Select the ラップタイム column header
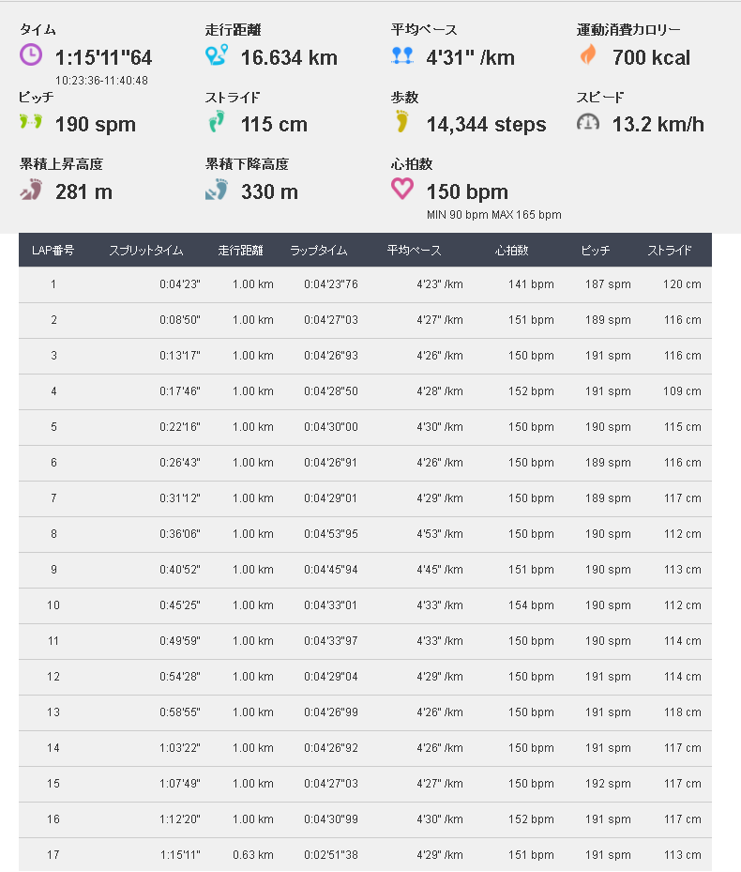741x872 pixels. click(319, 251)
